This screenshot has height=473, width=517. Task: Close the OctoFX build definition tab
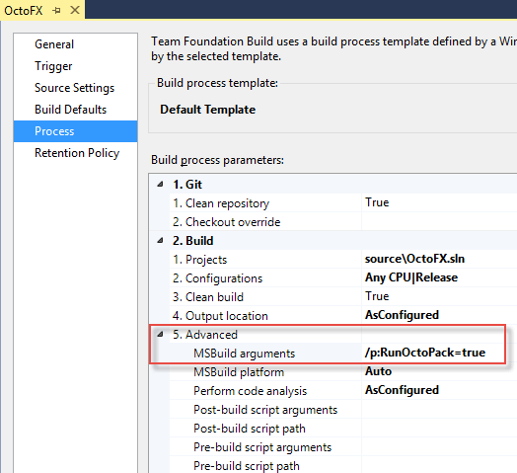75,10
